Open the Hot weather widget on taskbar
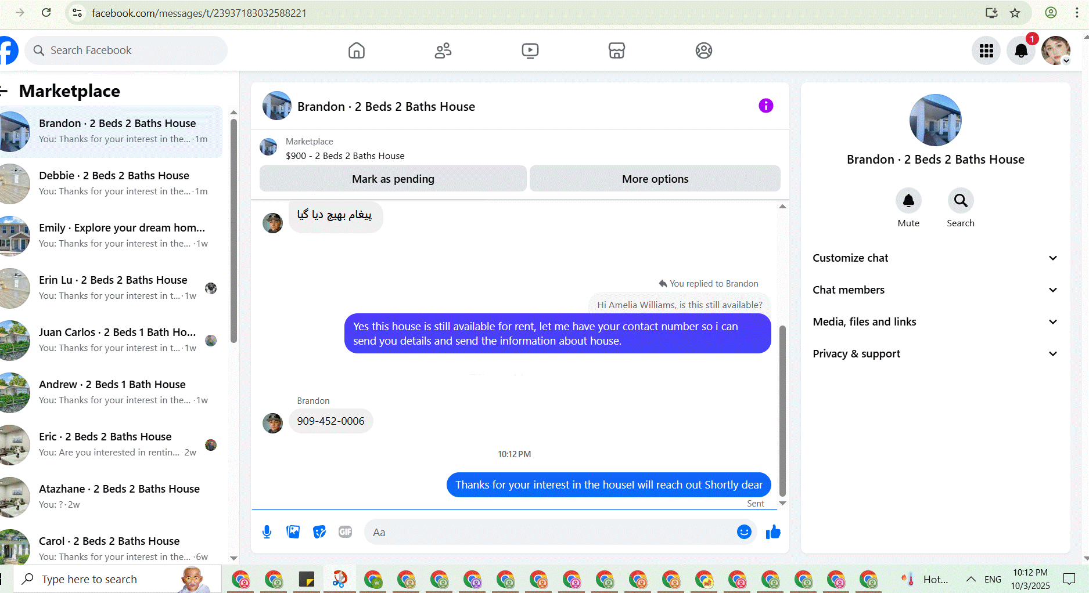 [924, 579]
